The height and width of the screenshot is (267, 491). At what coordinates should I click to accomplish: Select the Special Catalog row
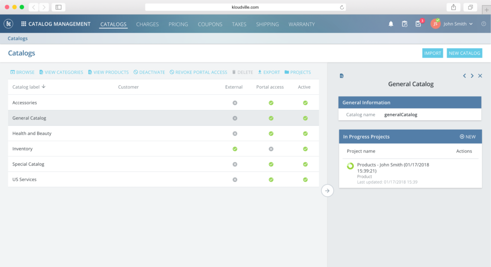[x=164, y=164]
